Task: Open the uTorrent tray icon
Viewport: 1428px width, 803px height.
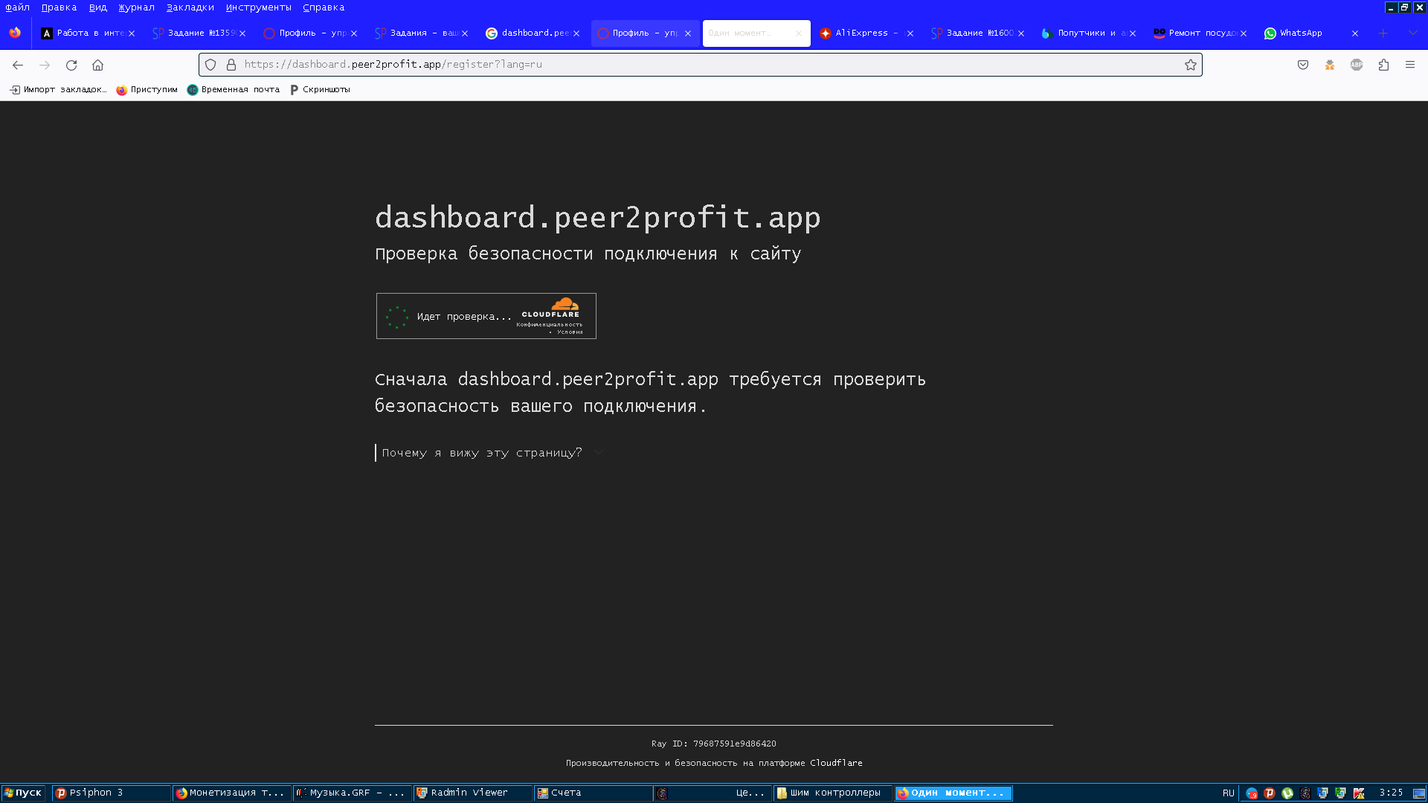Action: click(x=1287, y=793)
